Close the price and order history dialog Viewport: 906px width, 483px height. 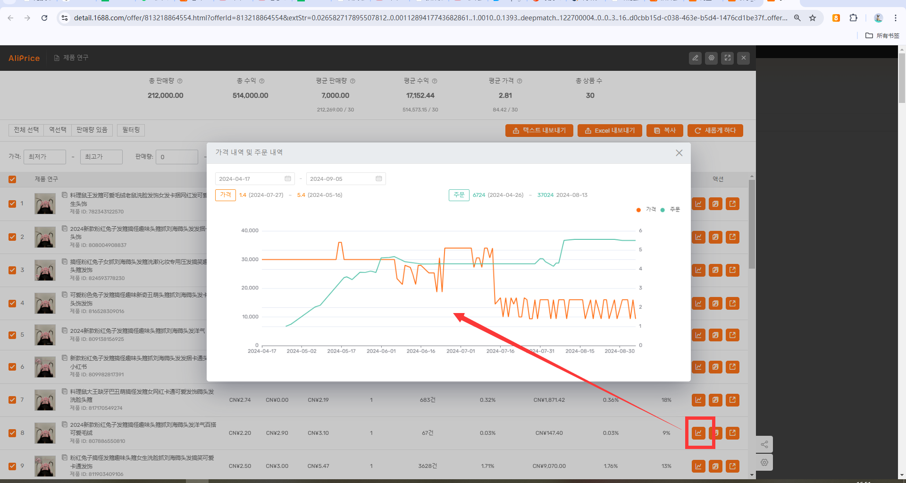coord(679,153)
